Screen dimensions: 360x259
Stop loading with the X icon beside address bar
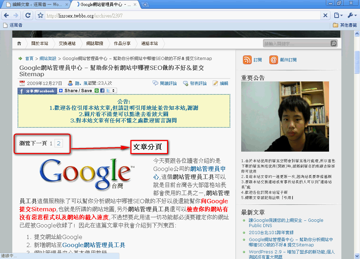(x=325, y=15)
